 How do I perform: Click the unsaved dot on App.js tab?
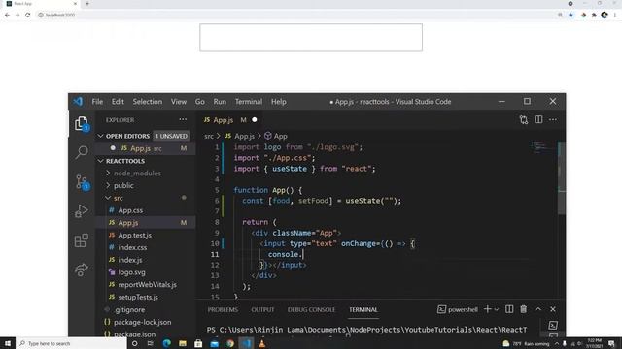tap(255, 120)
